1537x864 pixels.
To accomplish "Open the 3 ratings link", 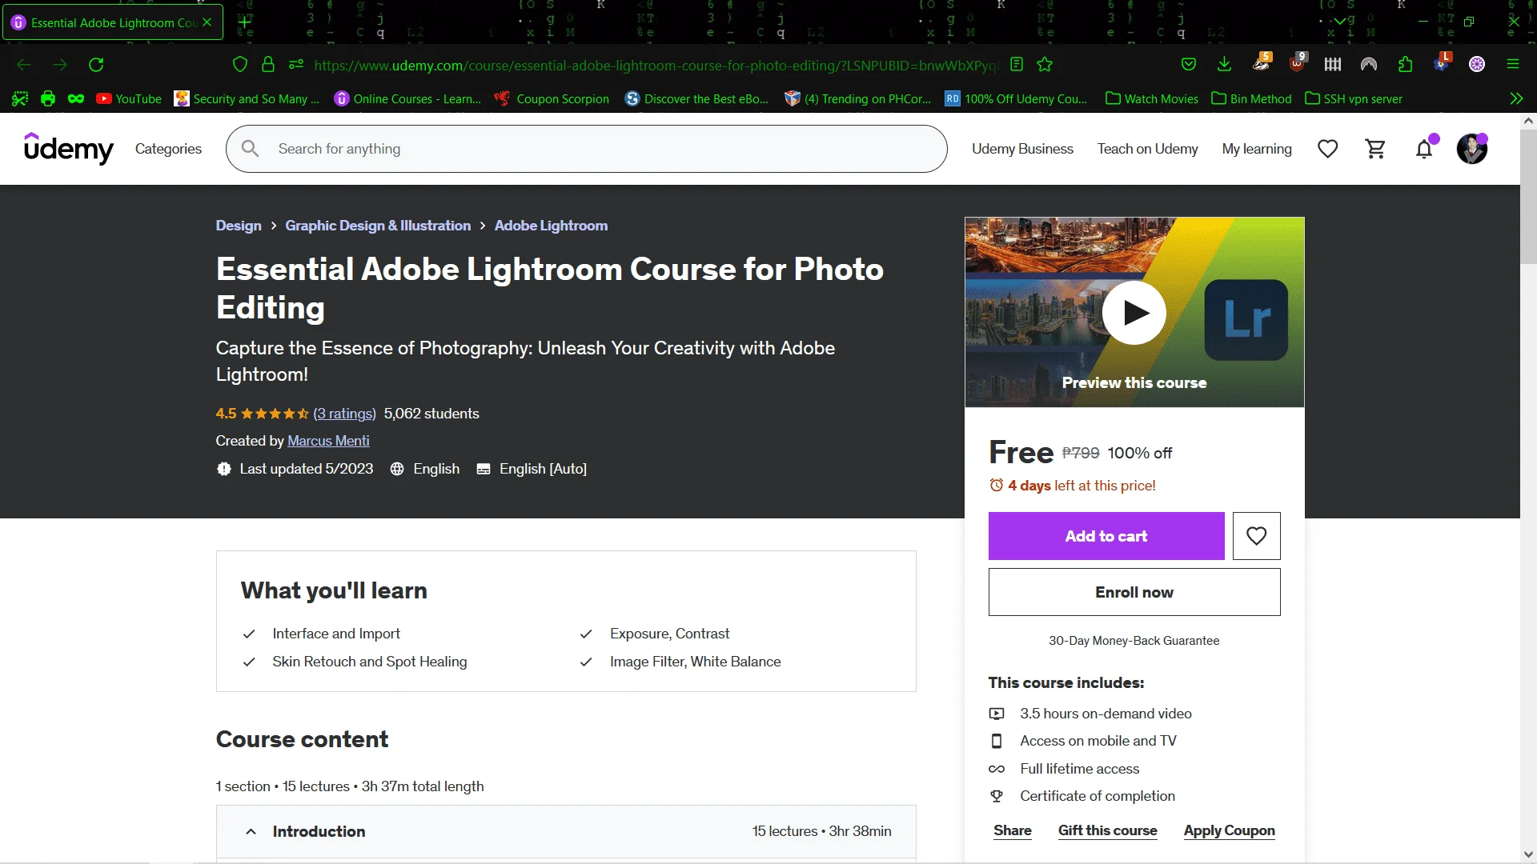I will (344, 414).
